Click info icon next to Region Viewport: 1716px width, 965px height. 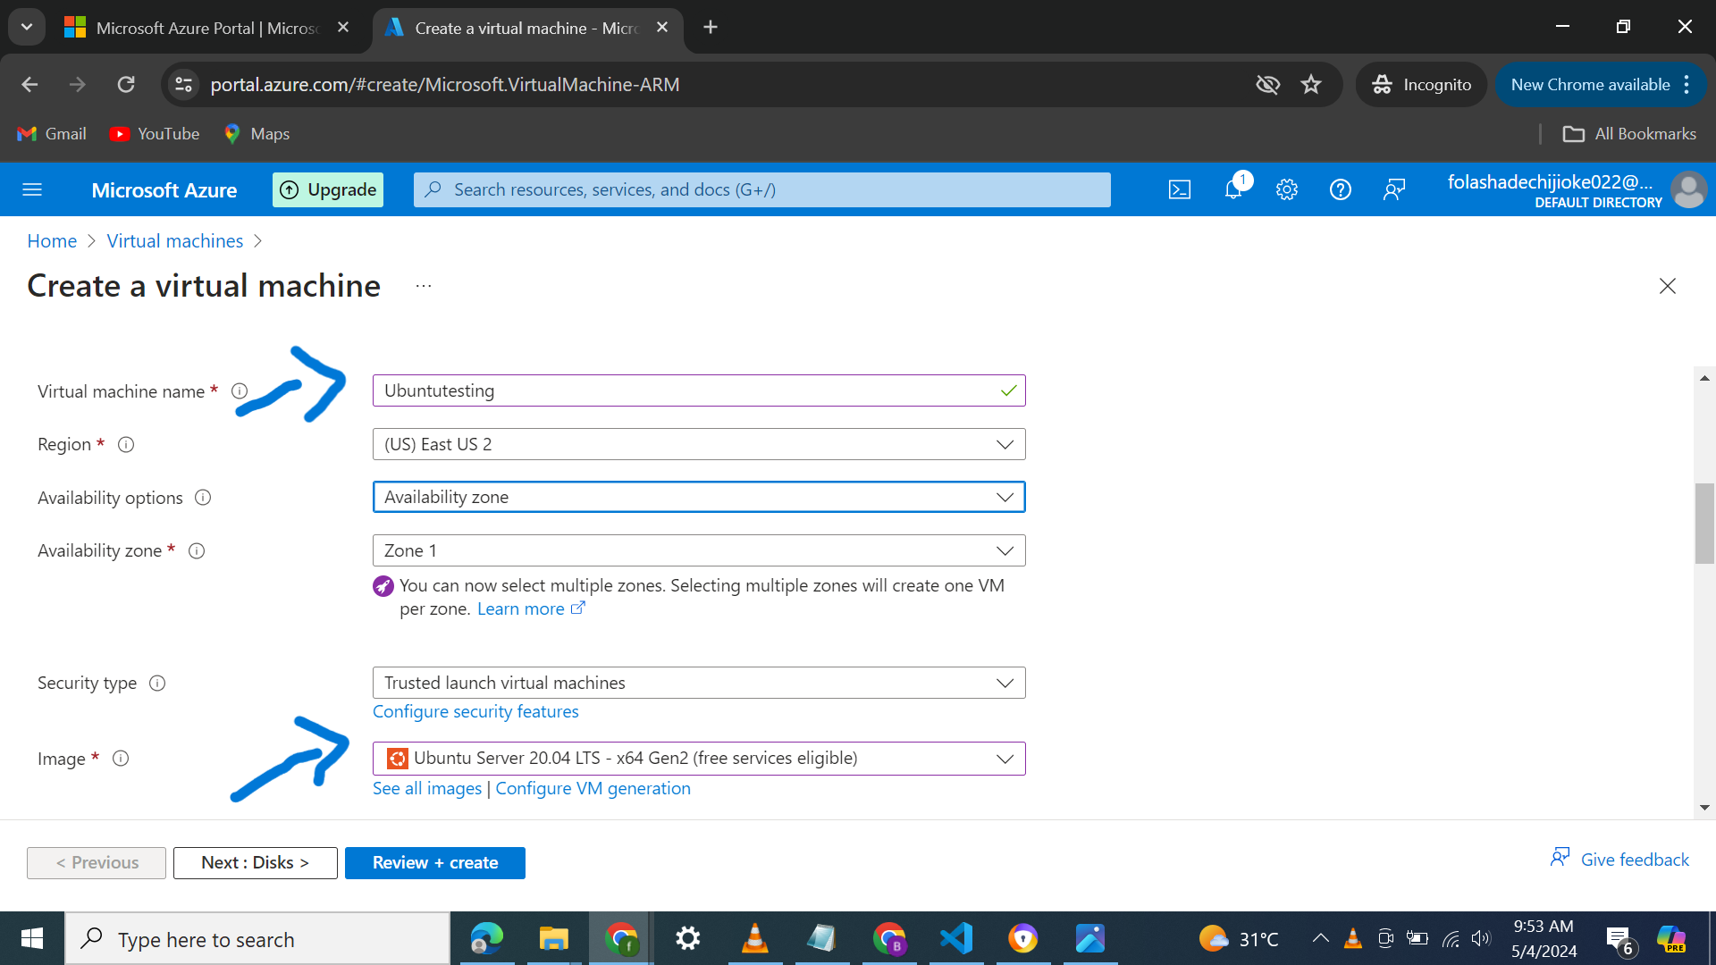point(126,445)
